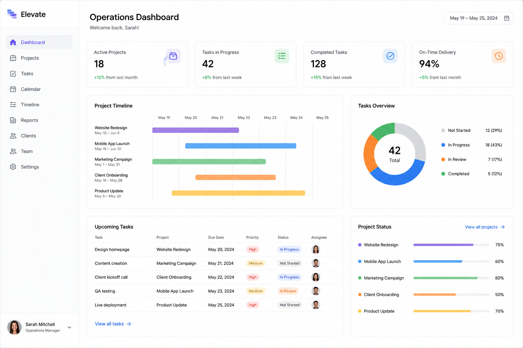Click the Mobile App Launch progress bar
Screen dimensions: 523x348
[x=451, y=261]
